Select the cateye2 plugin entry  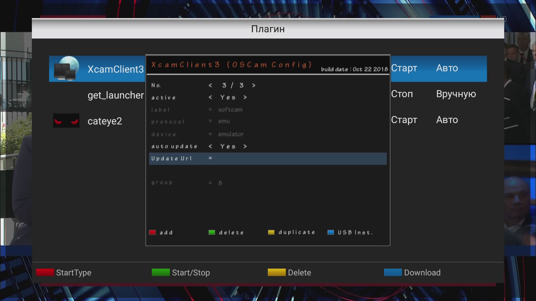[105, 121]
